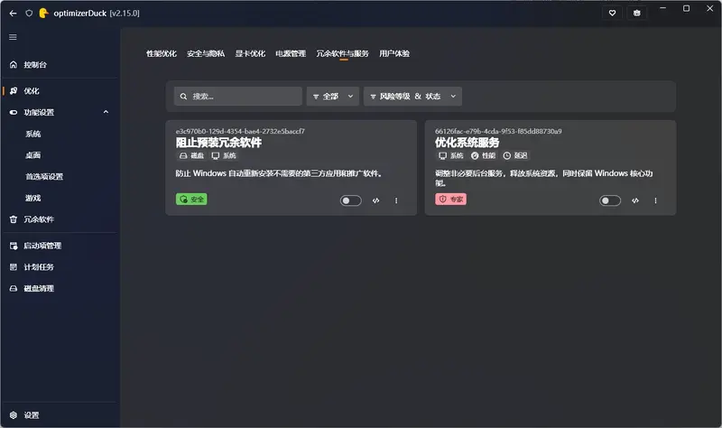Open 系统 under feature settings
The height and width of the screenshot is (428, 722).
click(x=33, y=134)
